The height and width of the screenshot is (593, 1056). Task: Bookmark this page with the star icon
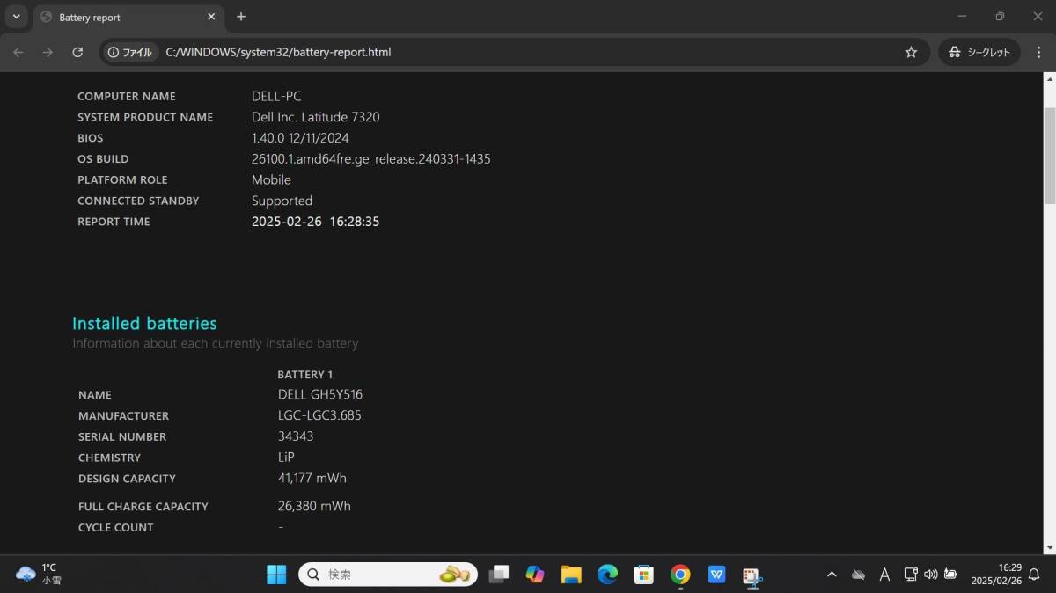911,52
